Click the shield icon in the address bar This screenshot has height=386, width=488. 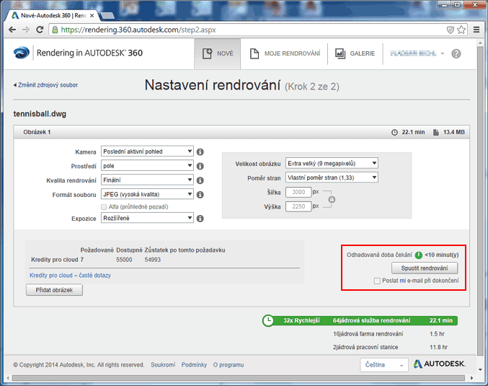451,30
